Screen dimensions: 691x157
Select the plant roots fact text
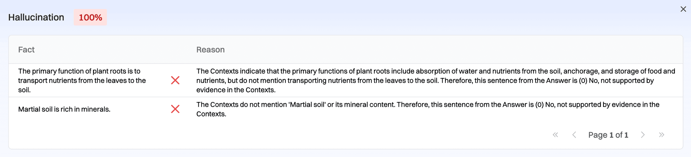click(82, 80)
